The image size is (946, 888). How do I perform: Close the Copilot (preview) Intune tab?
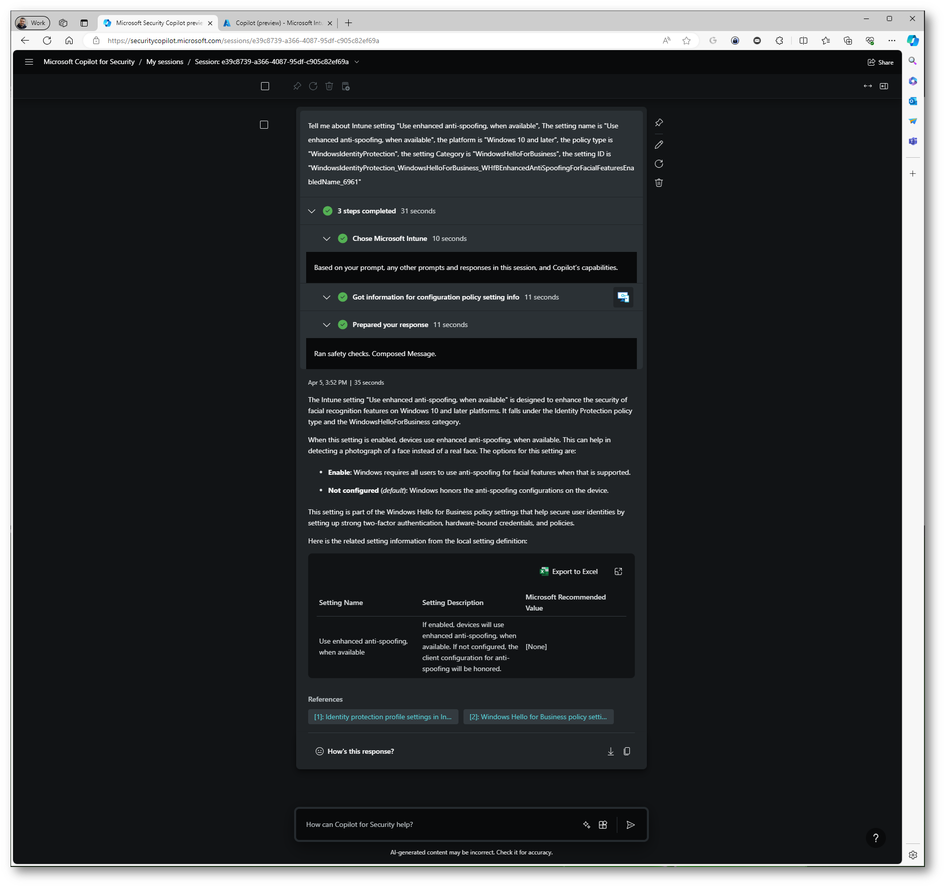click(330, 23)
